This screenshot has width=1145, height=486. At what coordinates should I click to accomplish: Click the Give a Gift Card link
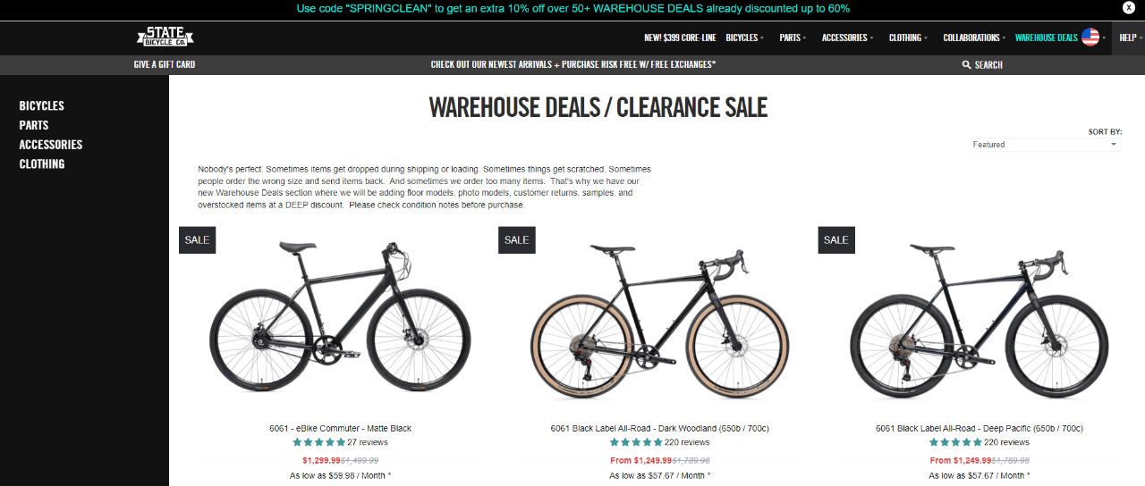[165, 65]
